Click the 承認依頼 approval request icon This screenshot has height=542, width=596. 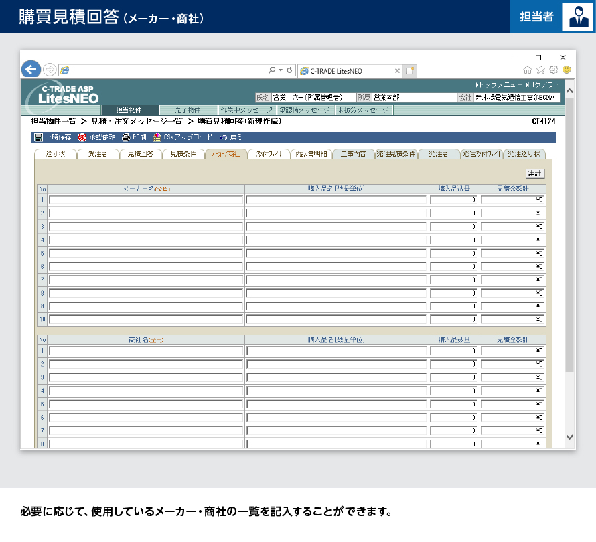click(82, 137)
